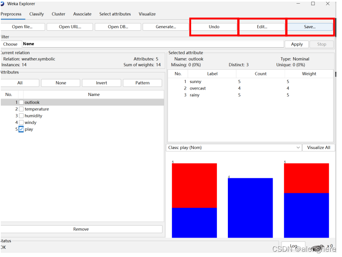The width and height of the screenshot is (342, 257).
Task: Check the humidity attribute checkbox
Action: click(21, 116)
